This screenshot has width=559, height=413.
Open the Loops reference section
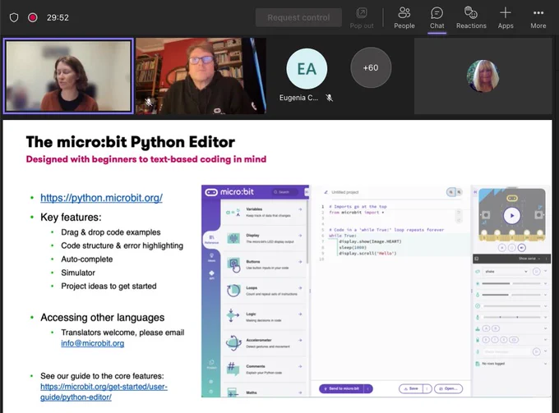pos(264,291)
